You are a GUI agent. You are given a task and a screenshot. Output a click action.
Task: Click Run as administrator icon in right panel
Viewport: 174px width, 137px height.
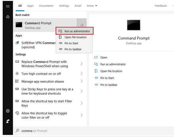pos(96,64)
